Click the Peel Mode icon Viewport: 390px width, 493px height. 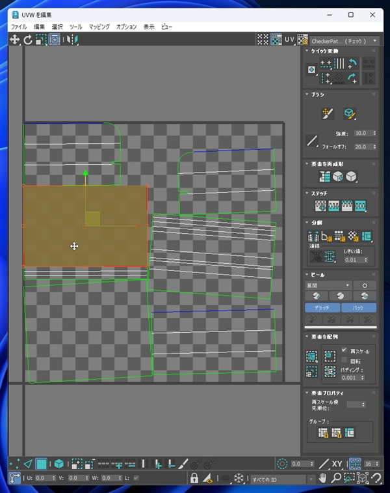(341, 296)
